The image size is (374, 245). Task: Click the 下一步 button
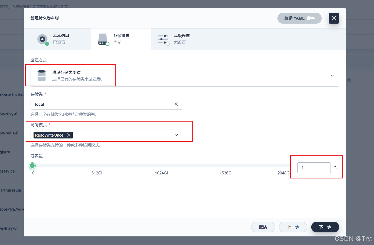[x=325, y=227]
